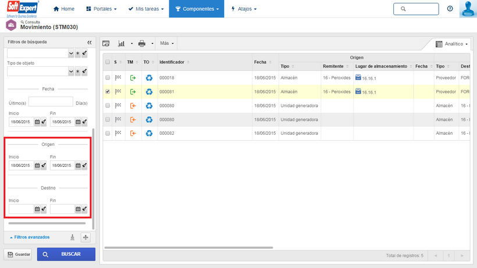Click the Guardar button

19,254
